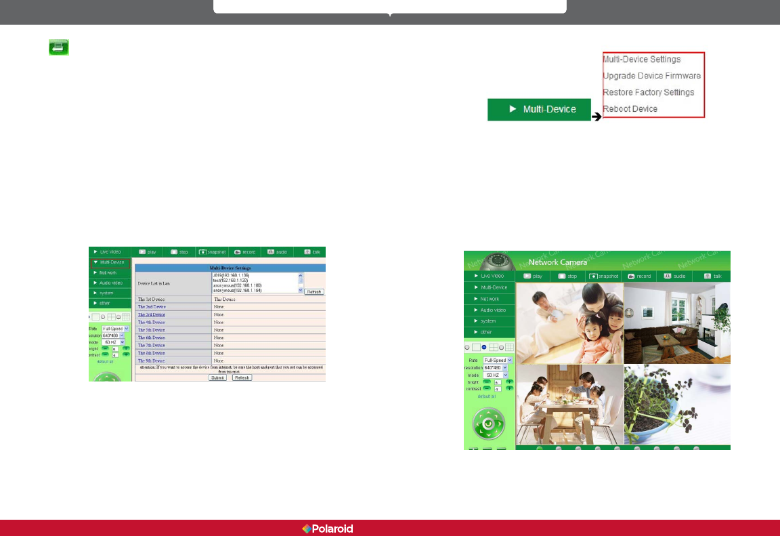Click four-view layout icon in camera grid screenshot
This screenshot has height=536, width=780.
[494, 347]
